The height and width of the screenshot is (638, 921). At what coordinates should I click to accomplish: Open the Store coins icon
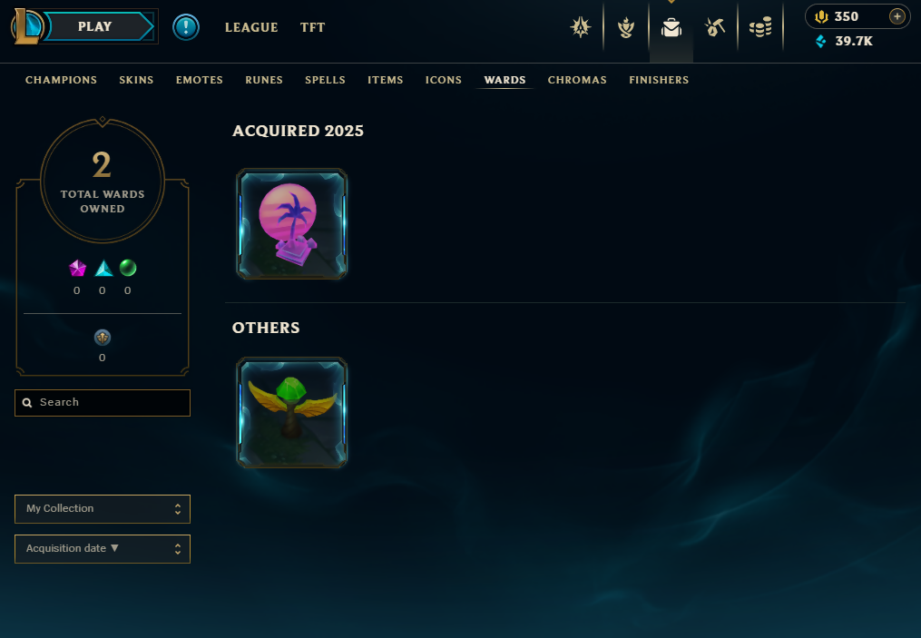coord(760,27)
